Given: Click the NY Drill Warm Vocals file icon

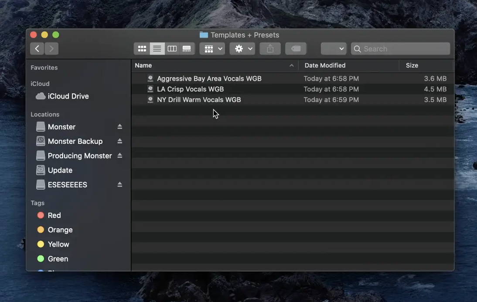Looking at the screenshot, I should pyautogui.click(x=150, y=100).
